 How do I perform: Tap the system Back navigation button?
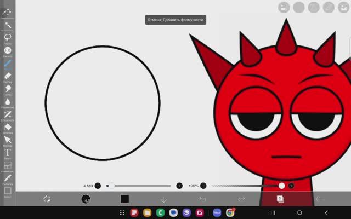tap(326, 212)
